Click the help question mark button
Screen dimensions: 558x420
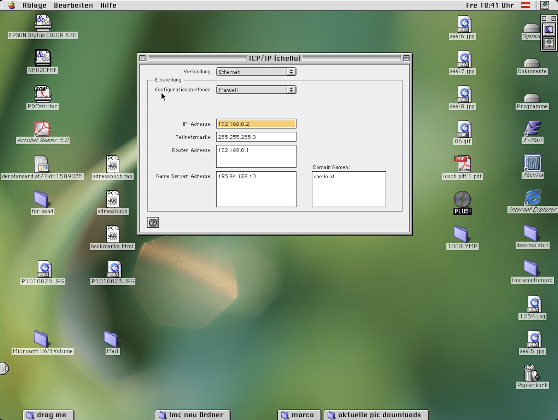pos(153,222)
